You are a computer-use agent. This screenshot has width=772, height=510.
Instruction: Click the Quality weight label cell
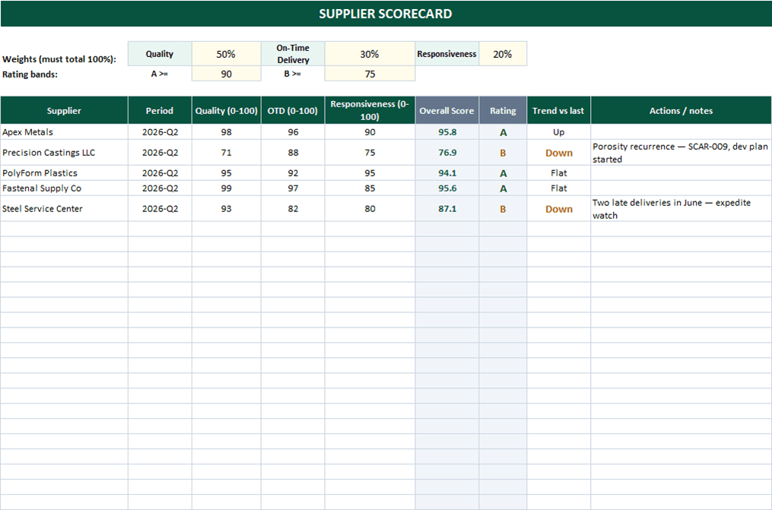click(160, 54)
